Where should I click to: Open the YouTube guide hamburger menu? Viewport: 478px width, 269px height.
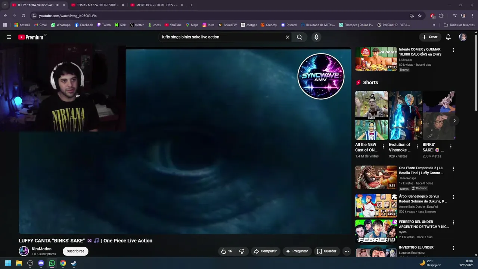(9, 37)
